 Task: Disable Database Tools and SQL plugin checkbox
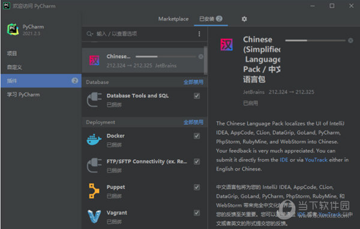(x=197, y=96)
